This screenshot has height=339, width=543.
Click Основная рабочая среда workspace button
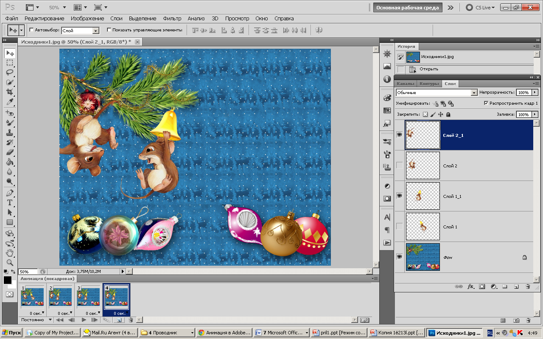click(408, 8)
